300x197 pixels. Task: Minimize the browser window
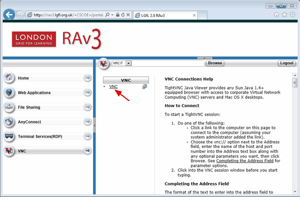(270, 6)
